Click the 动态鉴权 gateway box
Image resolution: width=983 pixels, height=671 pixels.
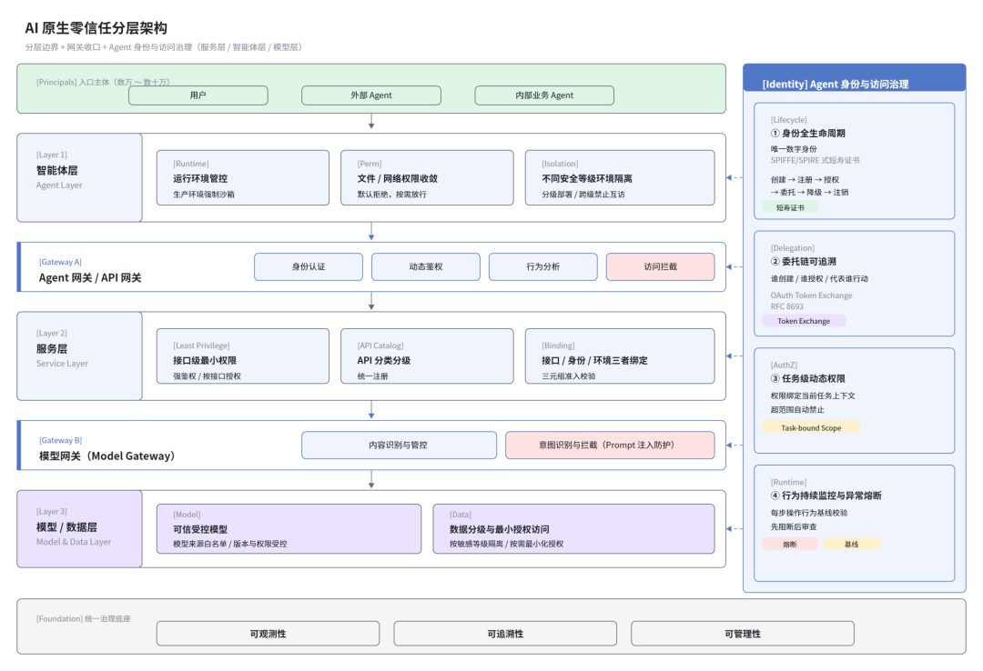click(x=426, y=267)
